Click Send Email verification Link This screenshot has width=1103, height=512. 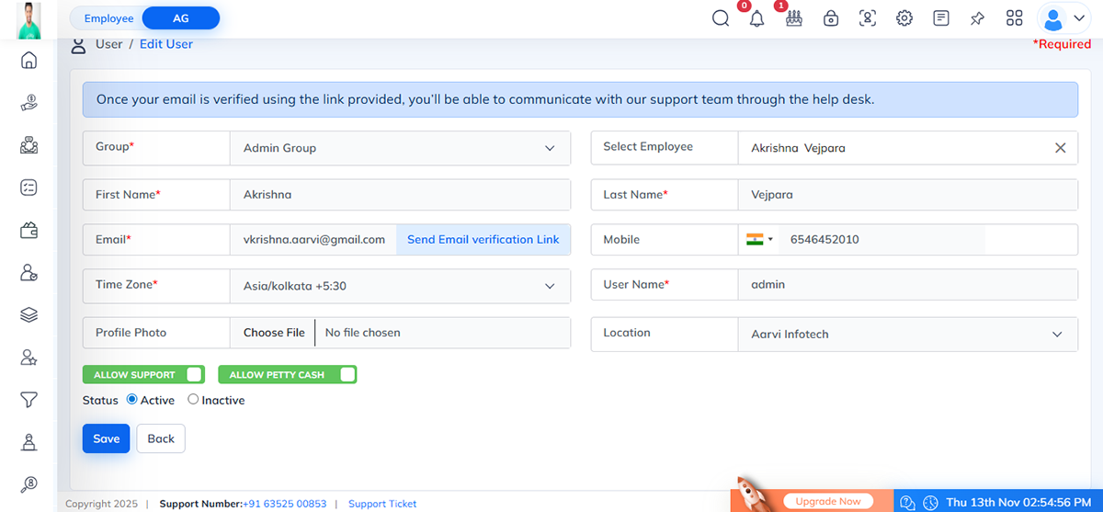(x=483, y=240)
